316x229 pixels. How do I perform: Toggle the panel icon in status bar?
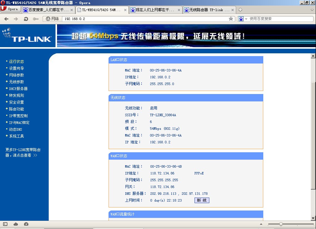(x=5, y=224)
